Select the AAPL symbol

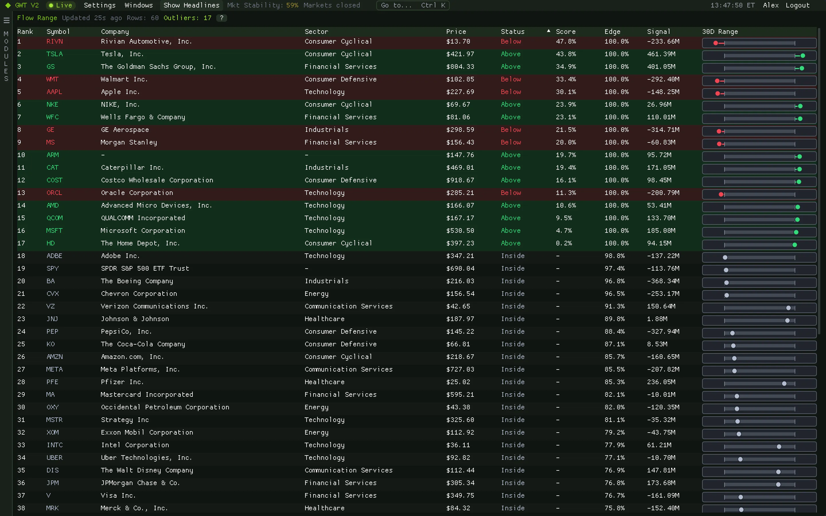54,92
